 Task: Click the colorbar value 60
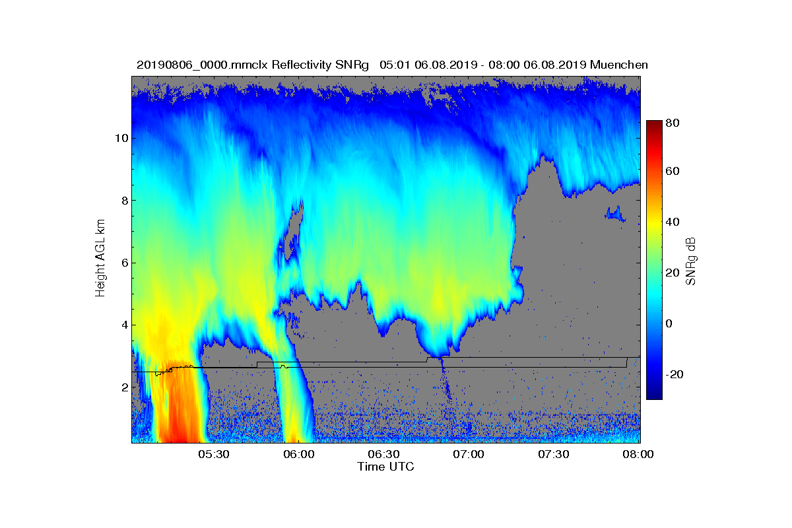[x=673, y=172]
